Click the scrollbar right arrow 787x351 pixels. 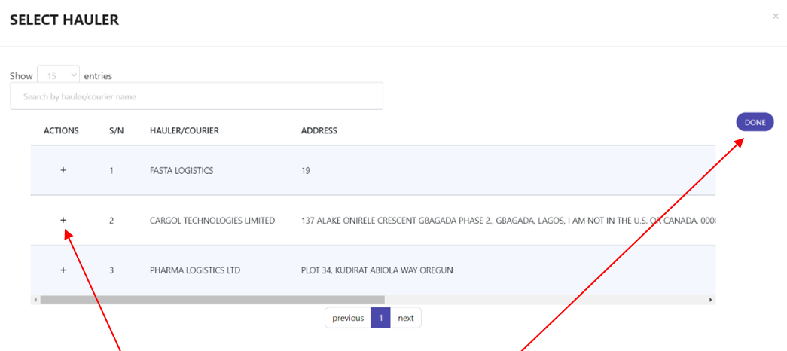pos(711,299)
